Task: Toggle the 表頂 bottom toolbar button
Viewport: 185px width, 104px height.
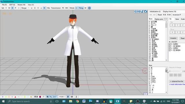Action: click(36, 97)
